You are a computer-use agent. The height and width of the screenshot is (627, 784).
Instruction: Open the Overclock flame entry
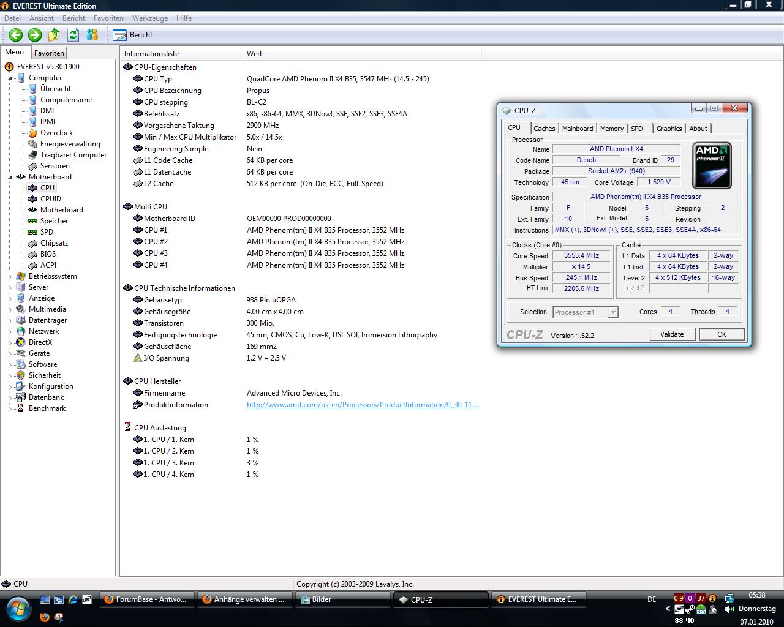(56, 133)
